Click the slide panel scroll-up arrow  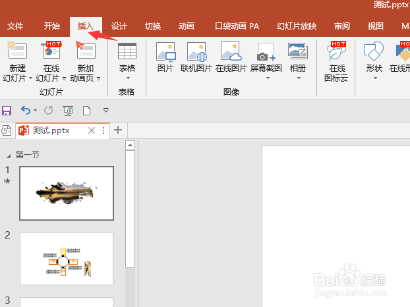(x=131, y=146)
